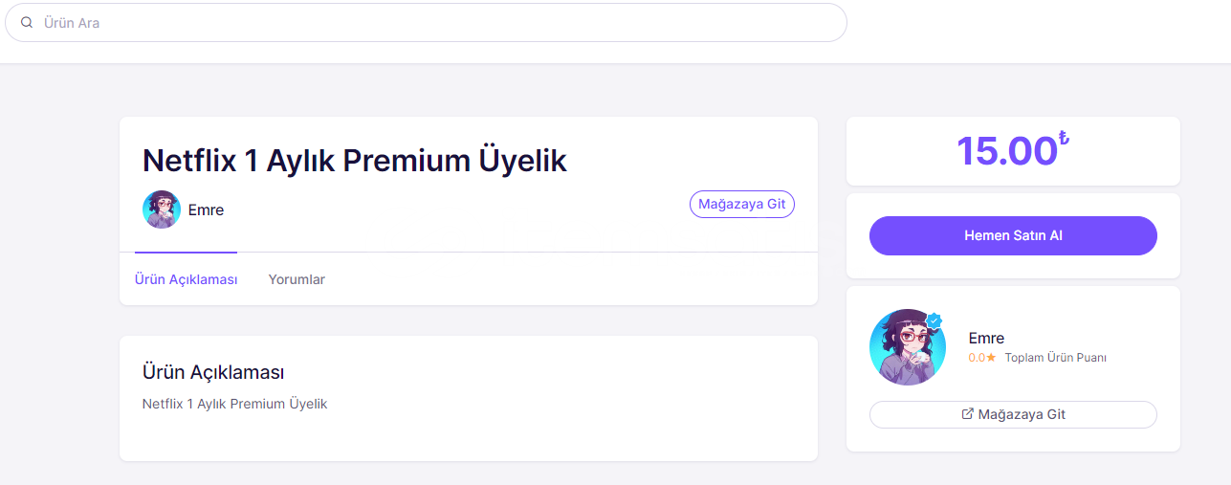
Task: Click the large seller avatar in seller card
Action: tap(907, 347)
